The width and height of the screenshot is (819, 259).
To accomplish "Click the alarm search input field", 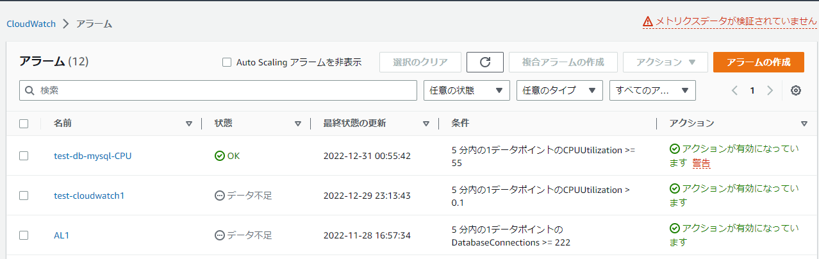I will click(218, 90).
